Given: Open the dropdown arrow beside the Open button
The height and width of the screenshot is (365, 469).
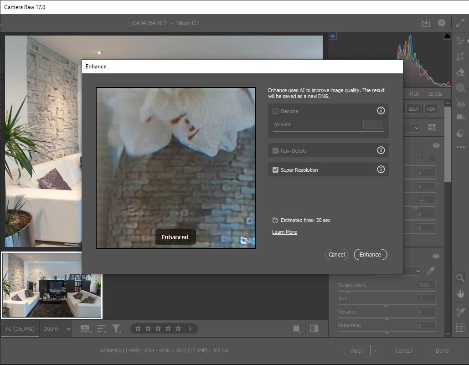Looking at the screenshot, I should 375,350.
